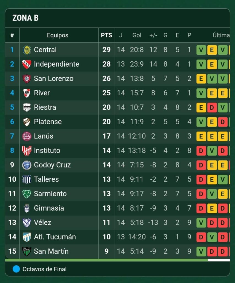The image size is (235, 283).
Task: Open the Instituto team link
Action: (47, 151)
